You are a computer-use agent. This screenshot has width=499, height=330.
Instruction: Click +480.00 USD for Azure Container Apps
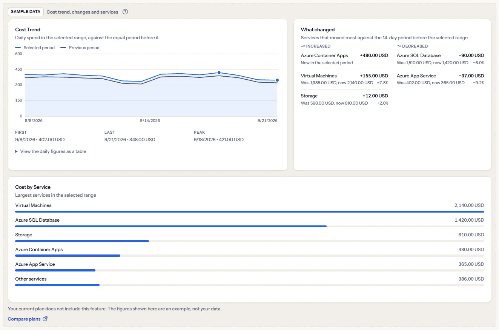(374, 56)
